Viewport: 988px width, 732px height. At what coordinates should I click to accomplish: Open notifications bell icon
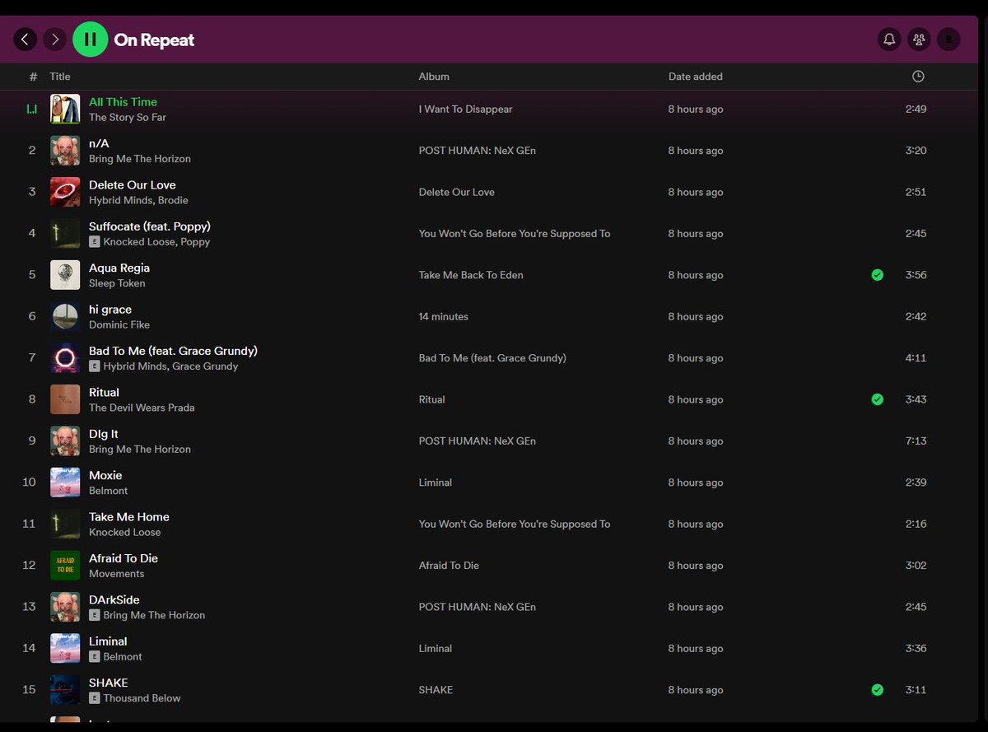coord(889,39)
